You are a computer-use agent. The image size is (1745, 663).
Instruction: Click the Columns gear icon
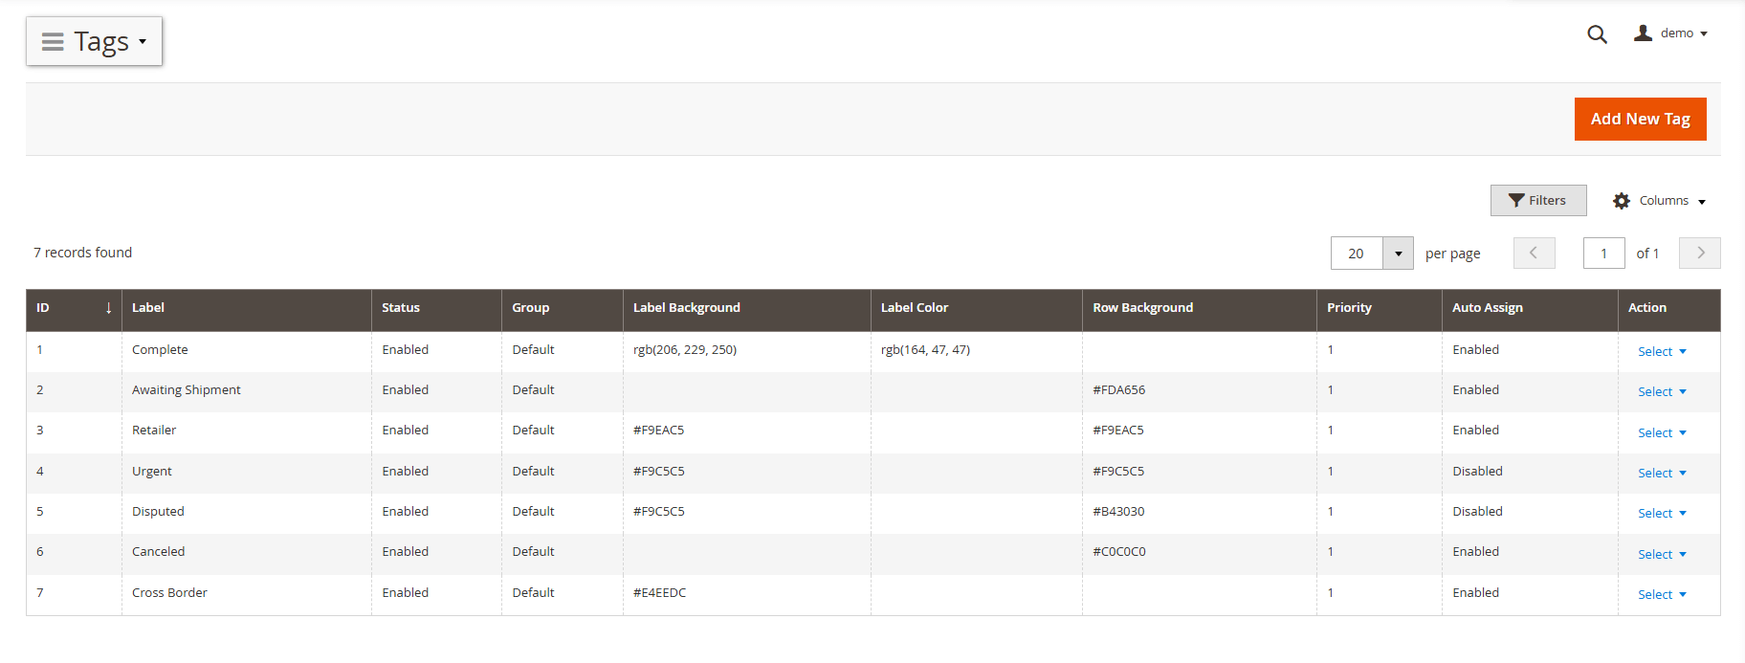[1622, 201]
